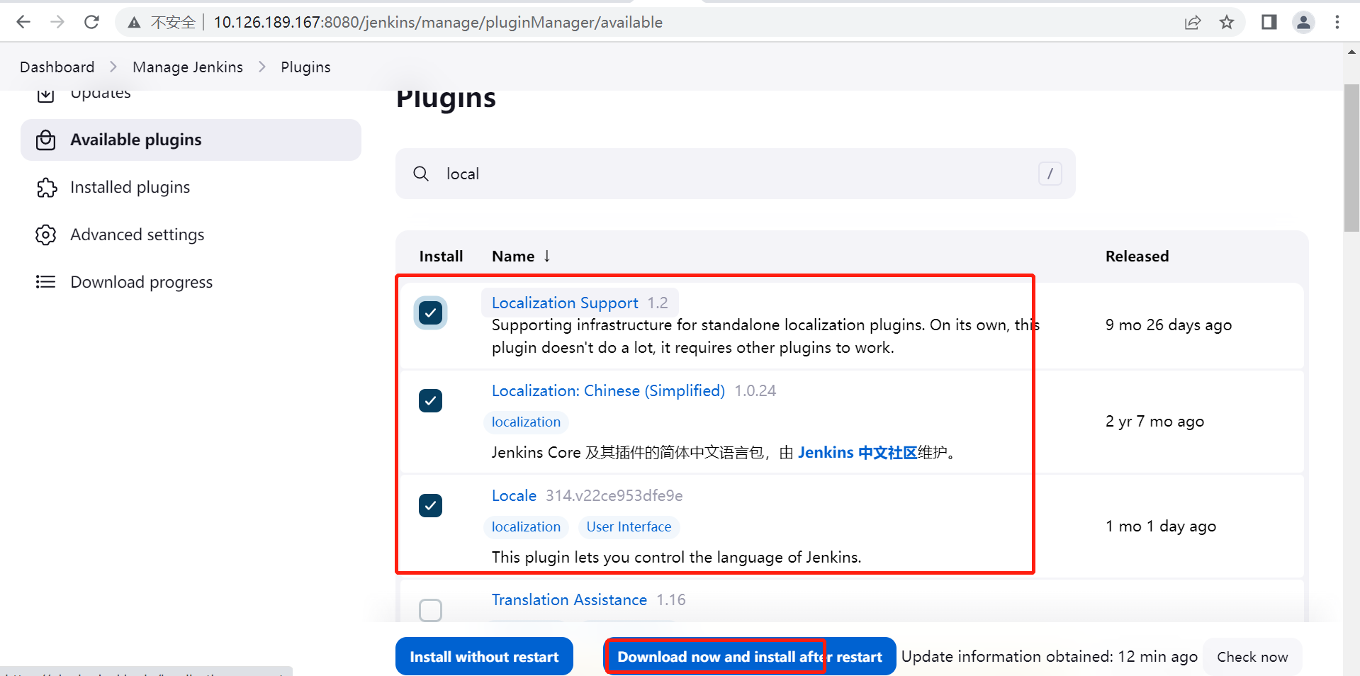Click the Name column sort arrow
The image size is (1360, 676).
click(547, 256)
